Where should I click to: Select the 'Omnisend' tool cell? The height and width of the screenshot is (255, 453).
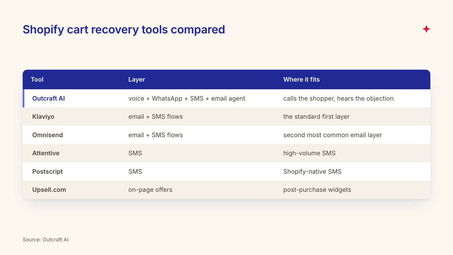(x=48, y=135)
